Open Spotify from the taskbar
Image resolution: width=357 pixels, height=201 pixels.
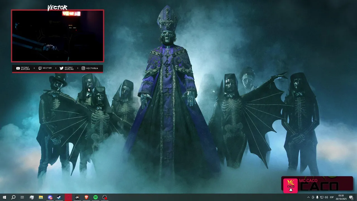96,197
